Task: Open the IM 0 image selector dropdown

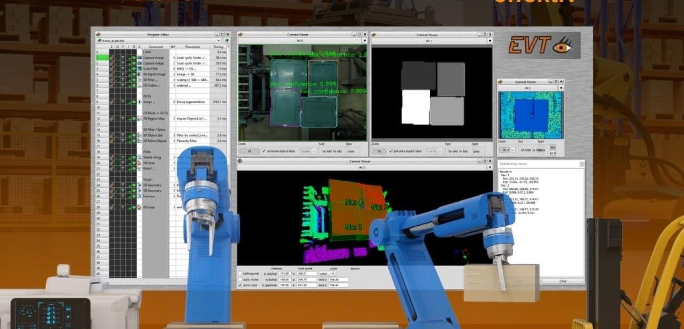Action: coord(364,41)
